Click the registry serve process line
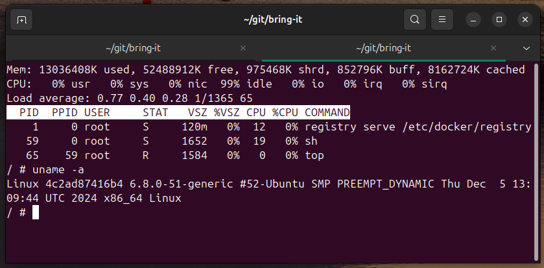Screen dimensions: 544x268 [269, 127]
